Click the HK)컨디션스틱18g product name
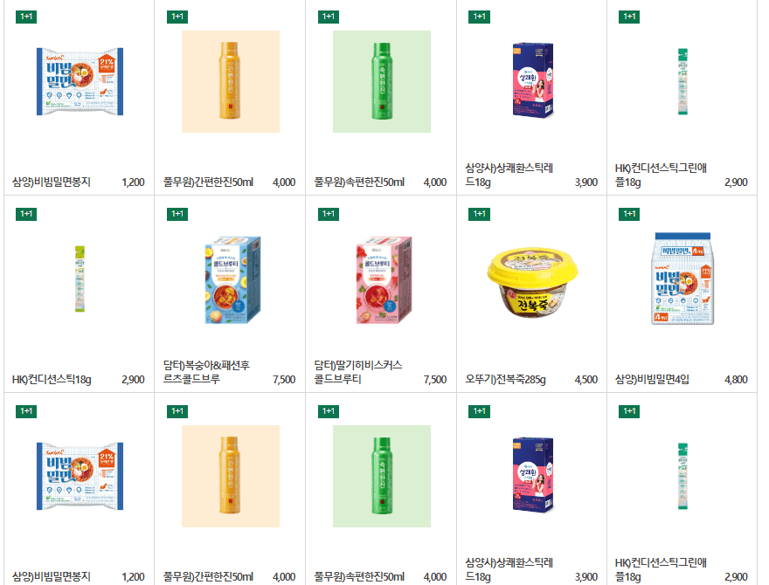This screenshot has width=769, height=585. (52, 379)
